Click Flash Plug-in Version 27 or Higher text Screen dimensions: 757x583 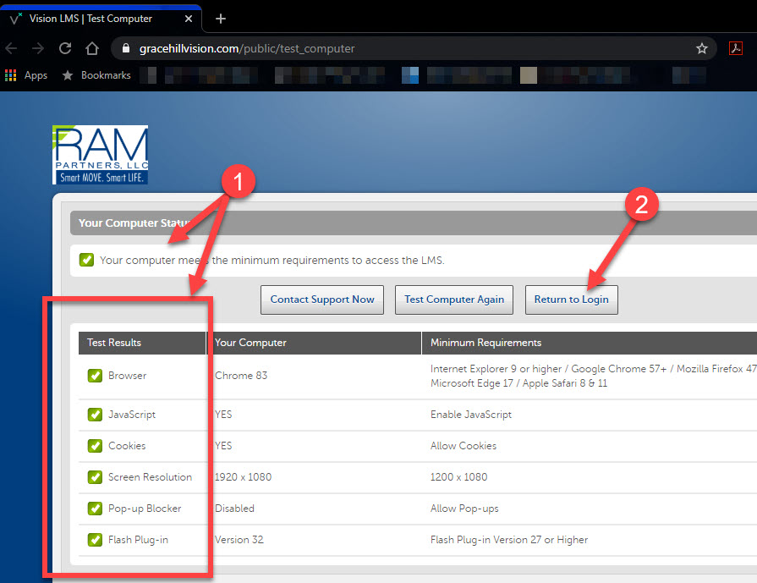[509, 540]
